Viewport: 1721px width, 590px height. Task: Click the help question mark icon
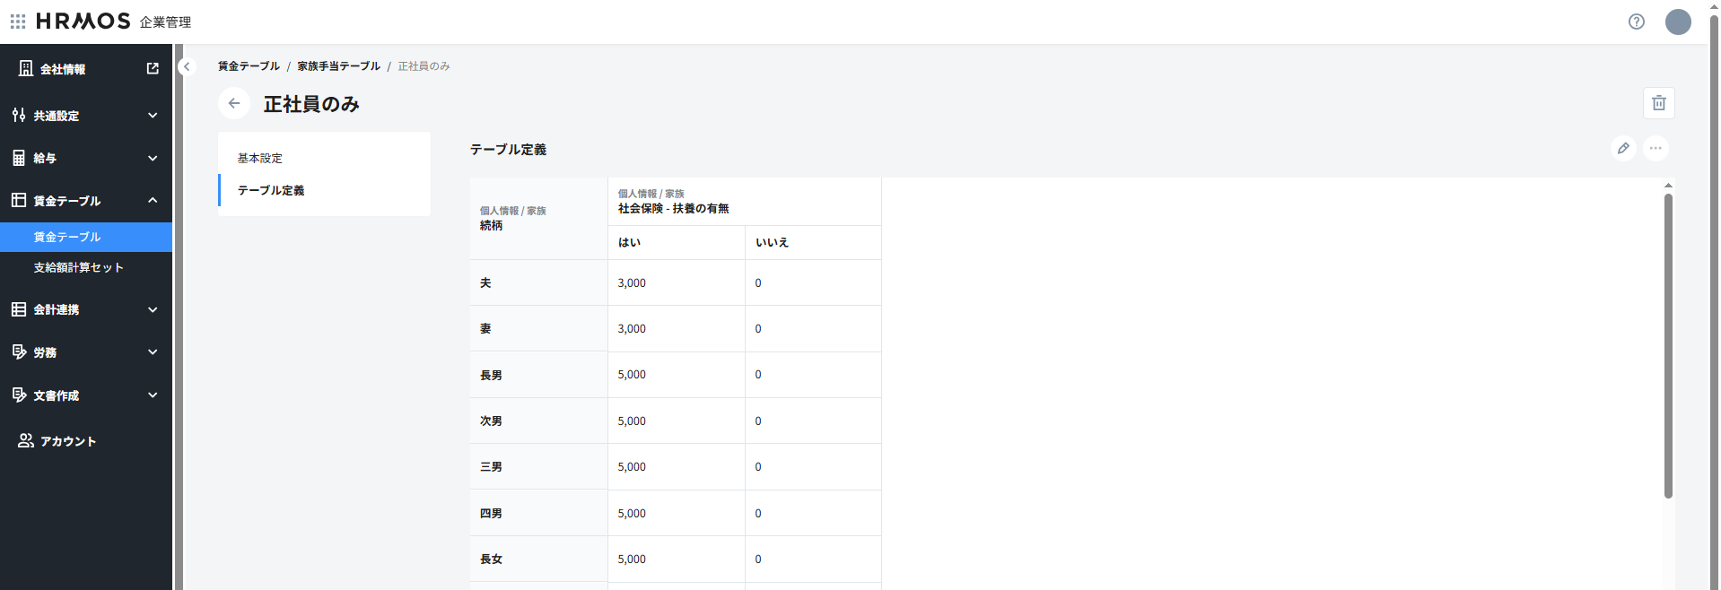(x=1636, y=22)
